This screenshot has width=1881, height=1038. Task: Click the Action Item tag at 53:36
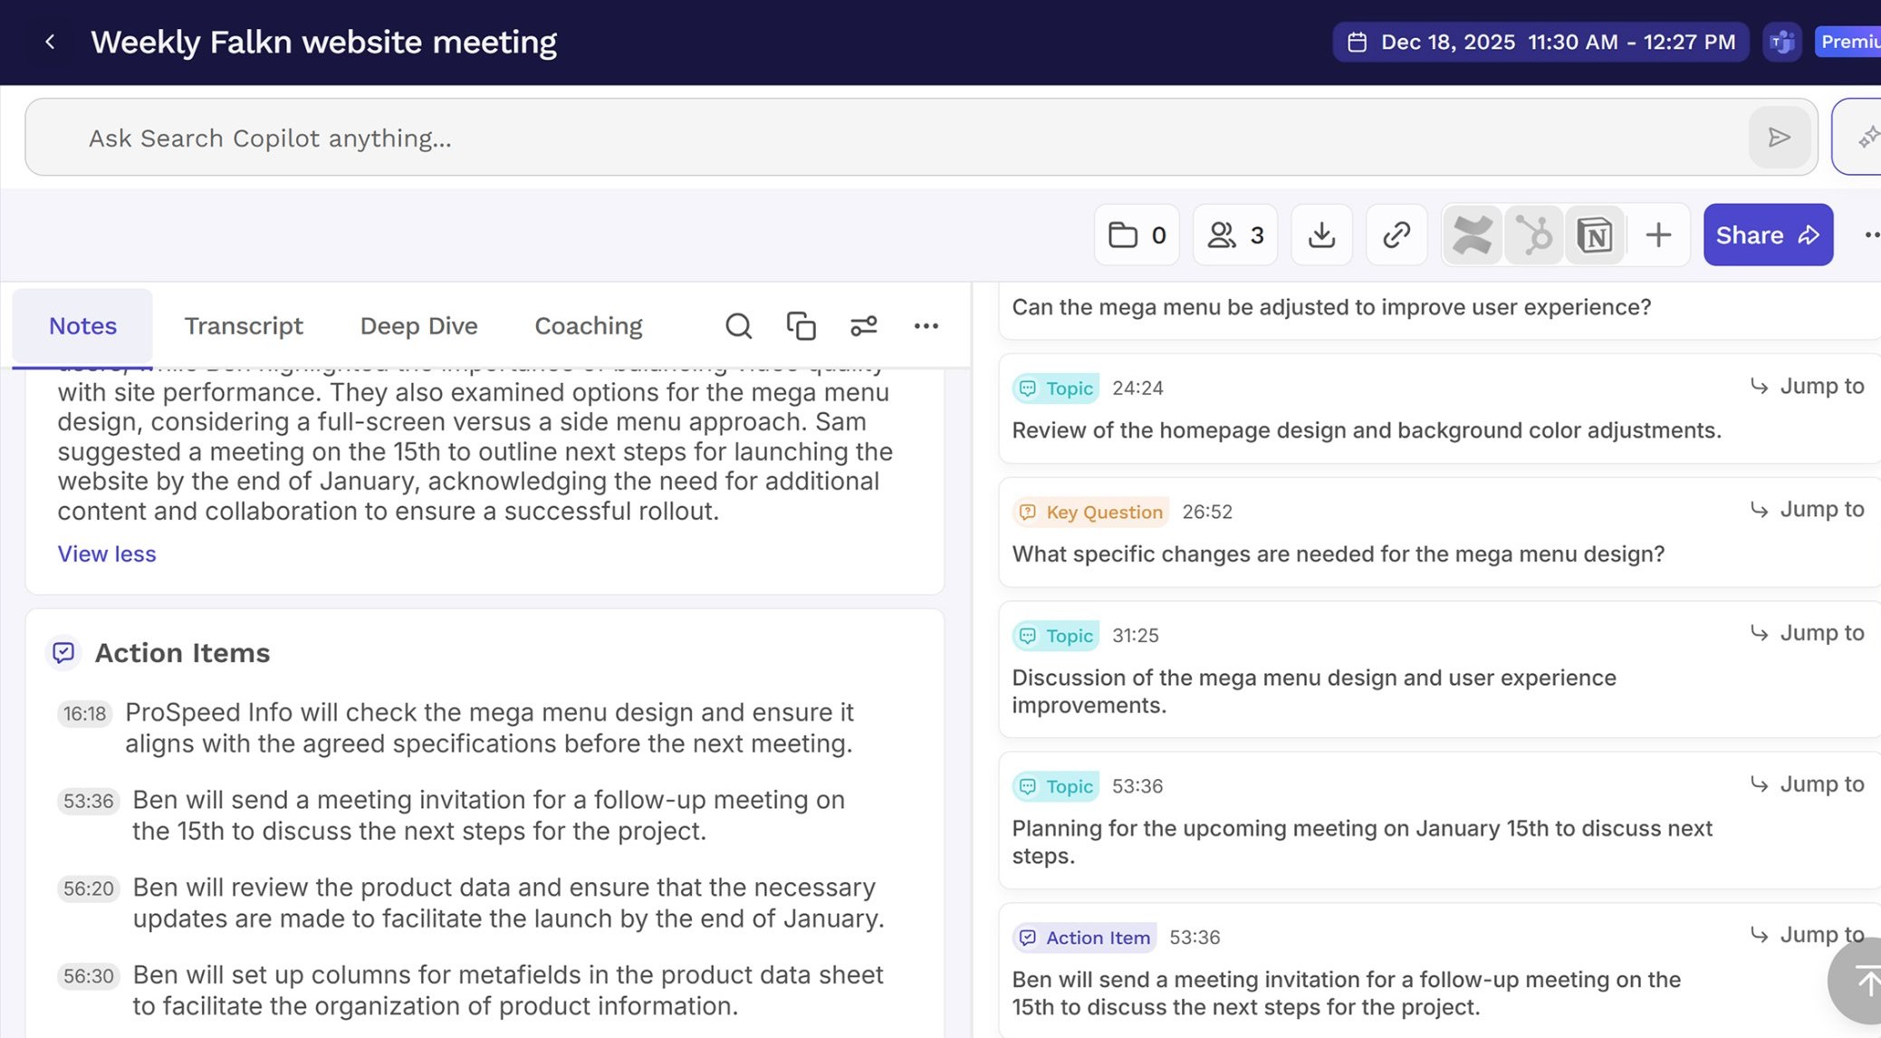point(1084,937)
